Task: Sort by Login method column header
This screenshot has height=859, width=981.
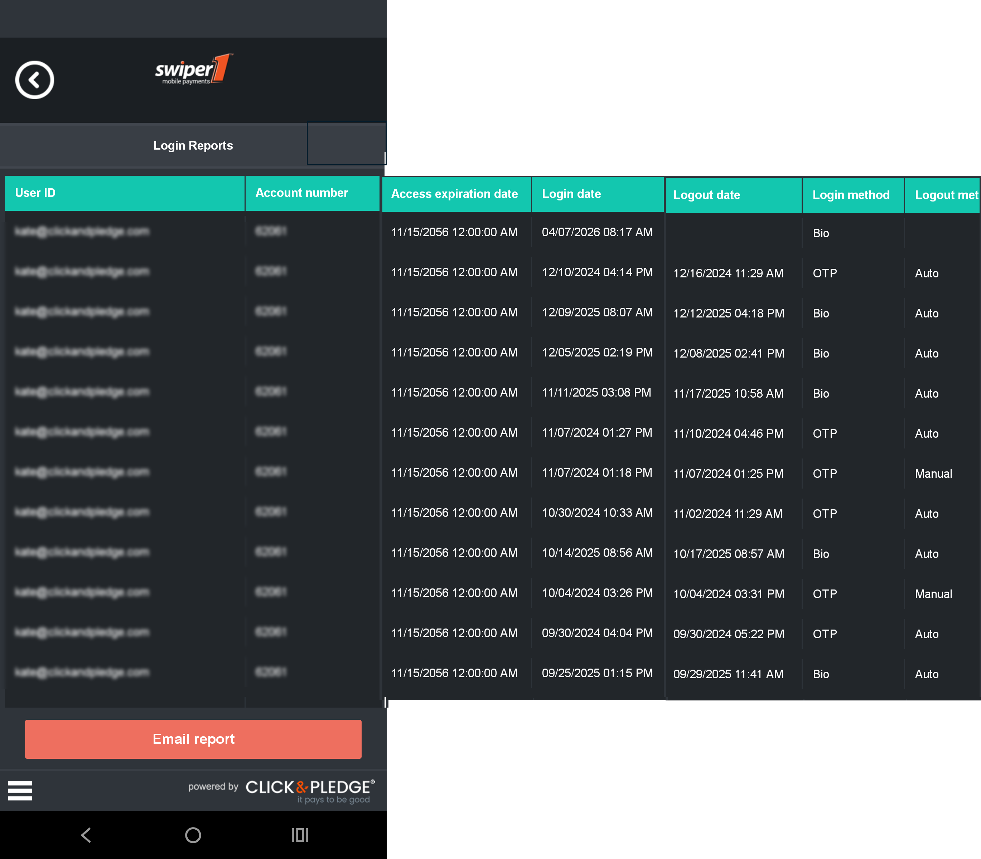Action: point(854,195)
